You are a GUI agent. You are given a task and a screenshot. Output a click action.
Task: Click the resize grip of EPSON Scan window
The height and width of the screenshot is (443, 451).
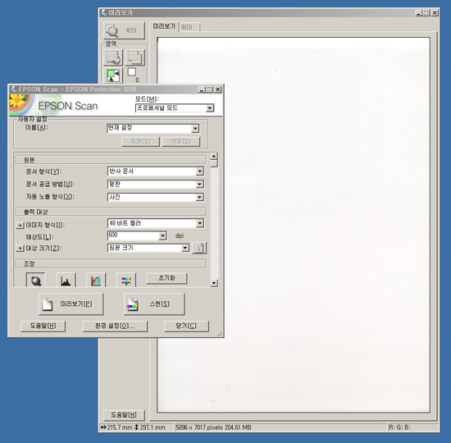coord(220,334)
